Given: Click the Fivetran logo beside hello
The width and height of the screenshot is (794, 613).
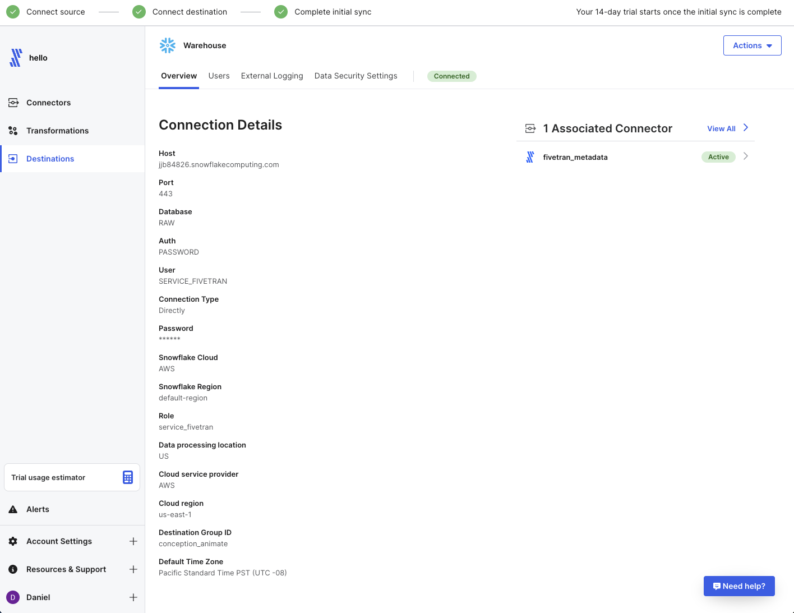Looking at the screenshot, I should coord(16,58).
